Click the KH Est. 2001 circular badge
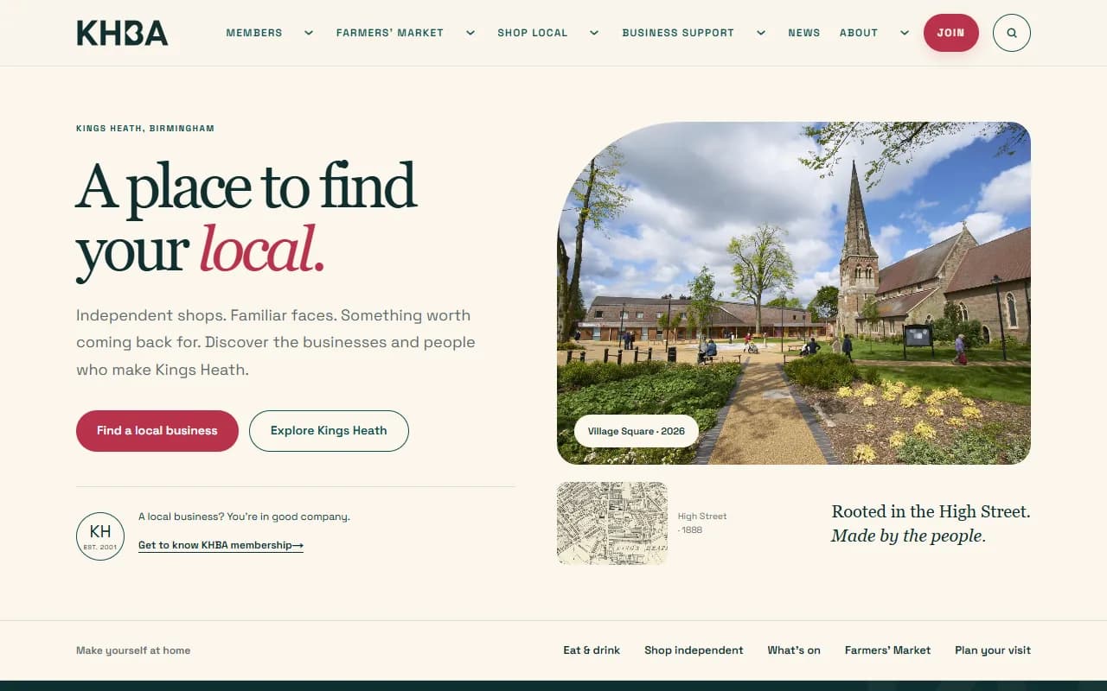 tap(100, 536)
